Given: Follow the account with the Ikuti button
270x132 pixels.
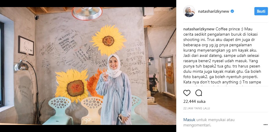Looking at the screenshot, I should click(261, 11).
